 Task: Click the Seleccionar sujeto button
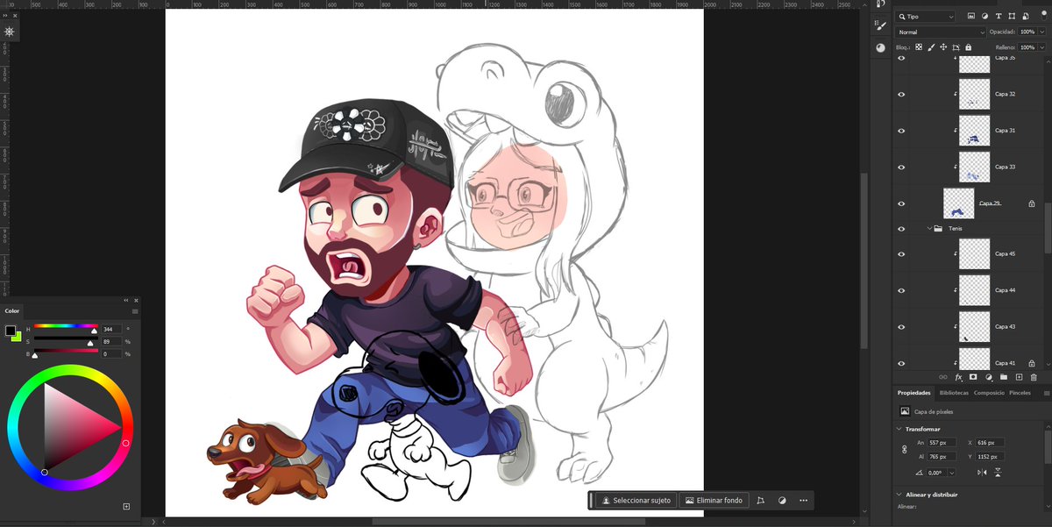click(x=636, y=500)
